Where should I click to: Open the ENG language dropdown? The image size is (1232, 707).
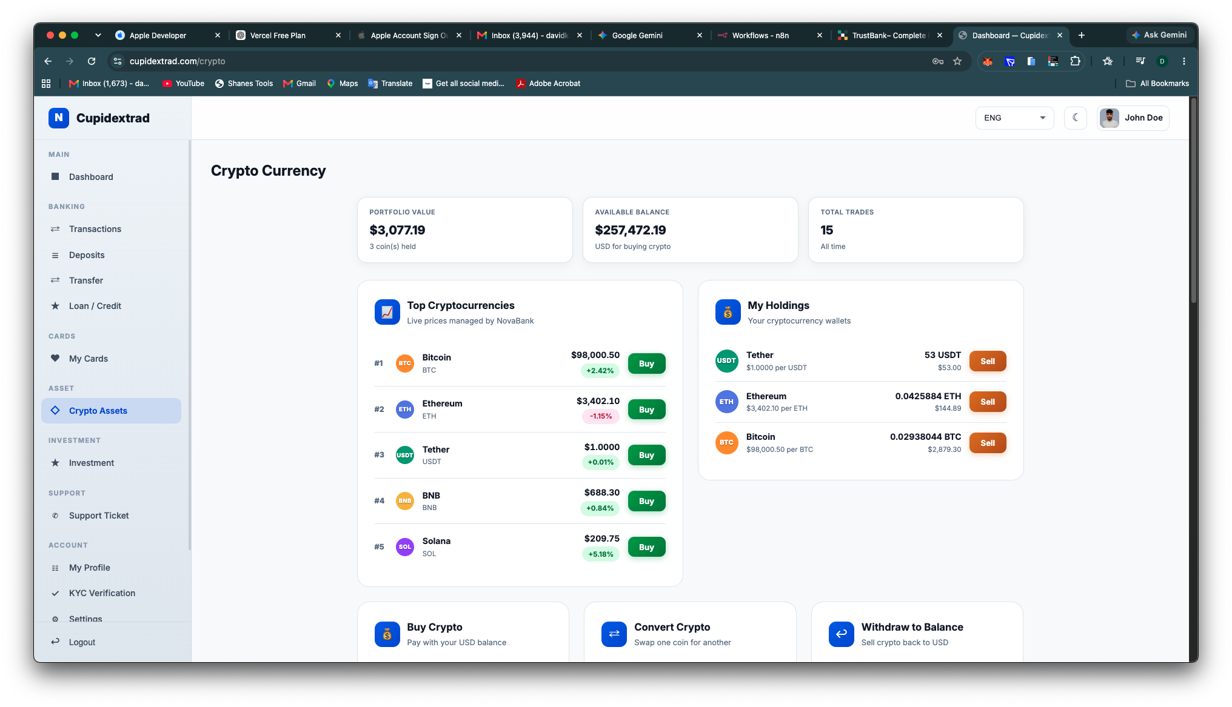pos(1014,118)
